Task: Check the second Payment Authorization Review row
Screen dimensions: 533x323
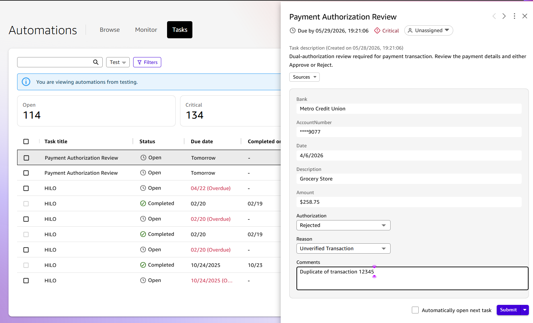Action: click(x=26, y=173)
